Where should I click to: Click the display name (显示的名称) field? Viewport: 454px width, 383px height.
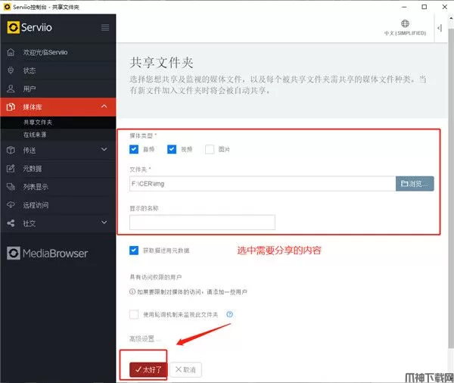point(202,223)
